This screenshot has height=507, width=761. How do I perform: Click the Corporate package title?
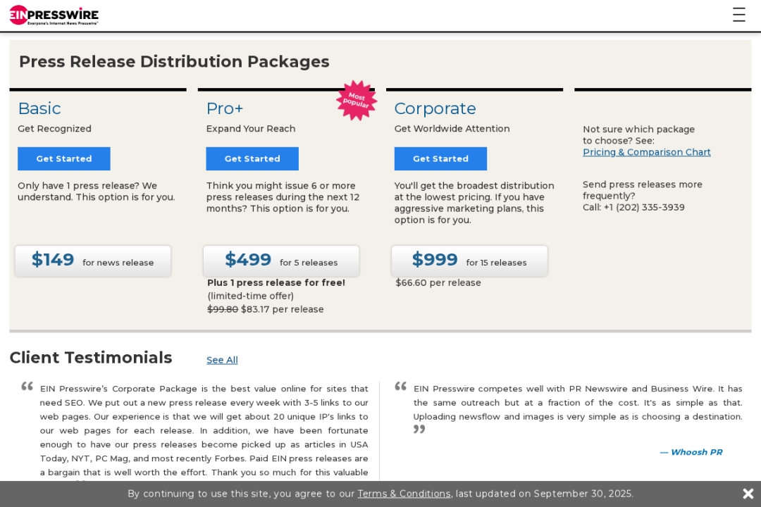tap(435, 108)
